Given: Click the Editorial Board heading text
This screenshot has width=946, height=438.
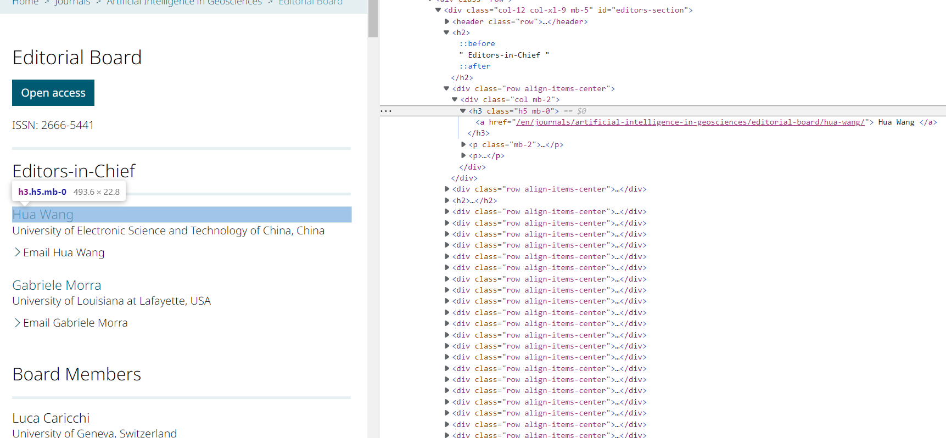Looking at the screenshot, I should (77, 58).
